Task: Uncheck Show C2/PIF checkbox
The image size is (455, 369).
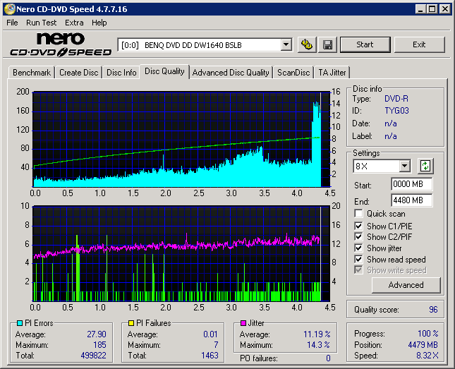Action: 358,236
